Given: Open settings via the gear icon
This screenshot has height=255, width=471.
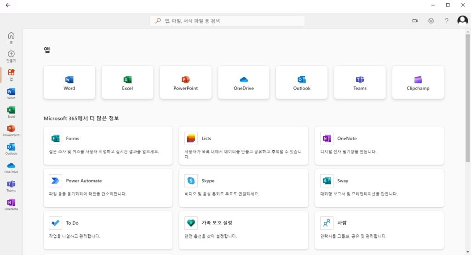Looking at the screenshot, I should pyautogui.click(x=431, y=21).
